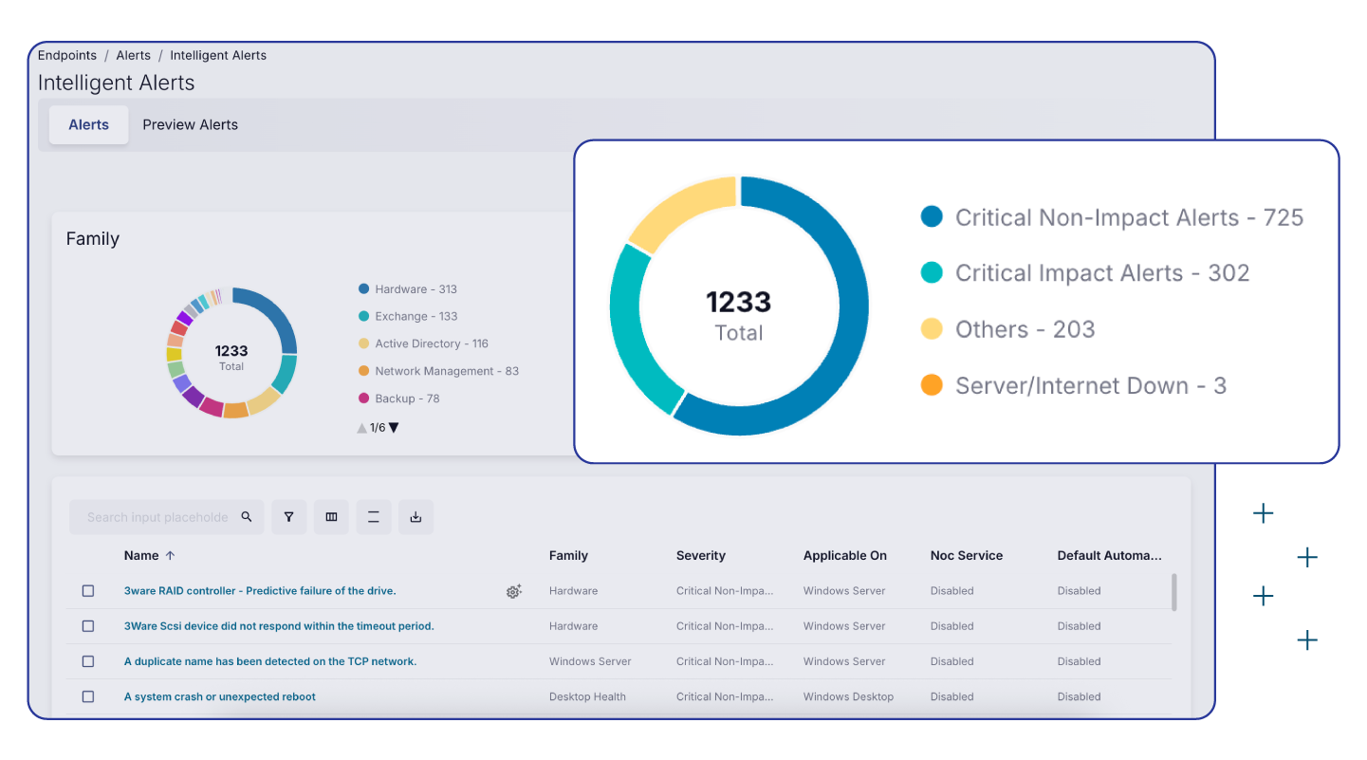This screenshot has height=760, width=1367.
Task: Click the filter funnel icon
Action: point(288,517)
